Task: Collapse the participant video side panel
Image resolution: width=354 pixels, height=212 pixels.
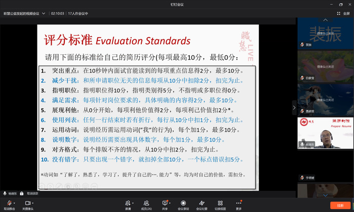Action: (294, 108)
